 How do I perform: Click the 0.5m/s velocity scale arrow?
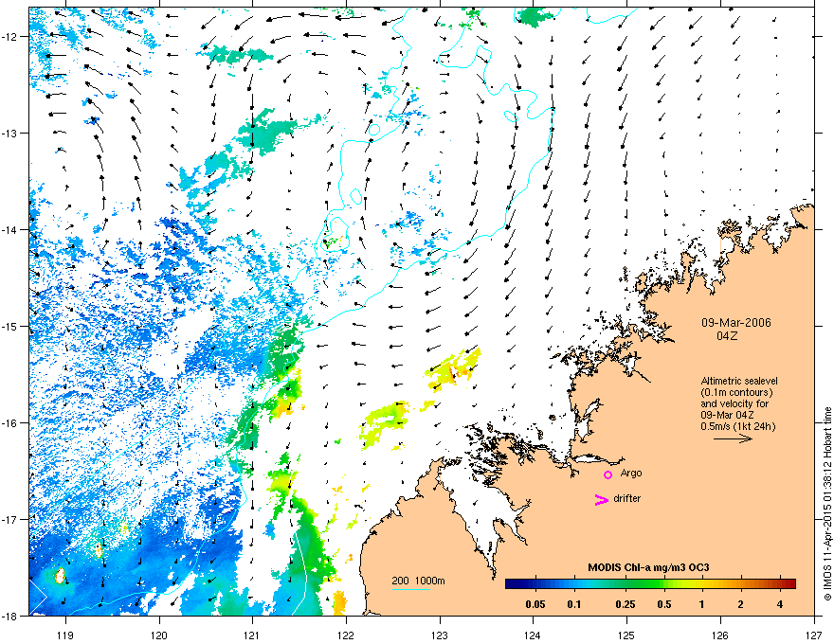coord(733,438)
